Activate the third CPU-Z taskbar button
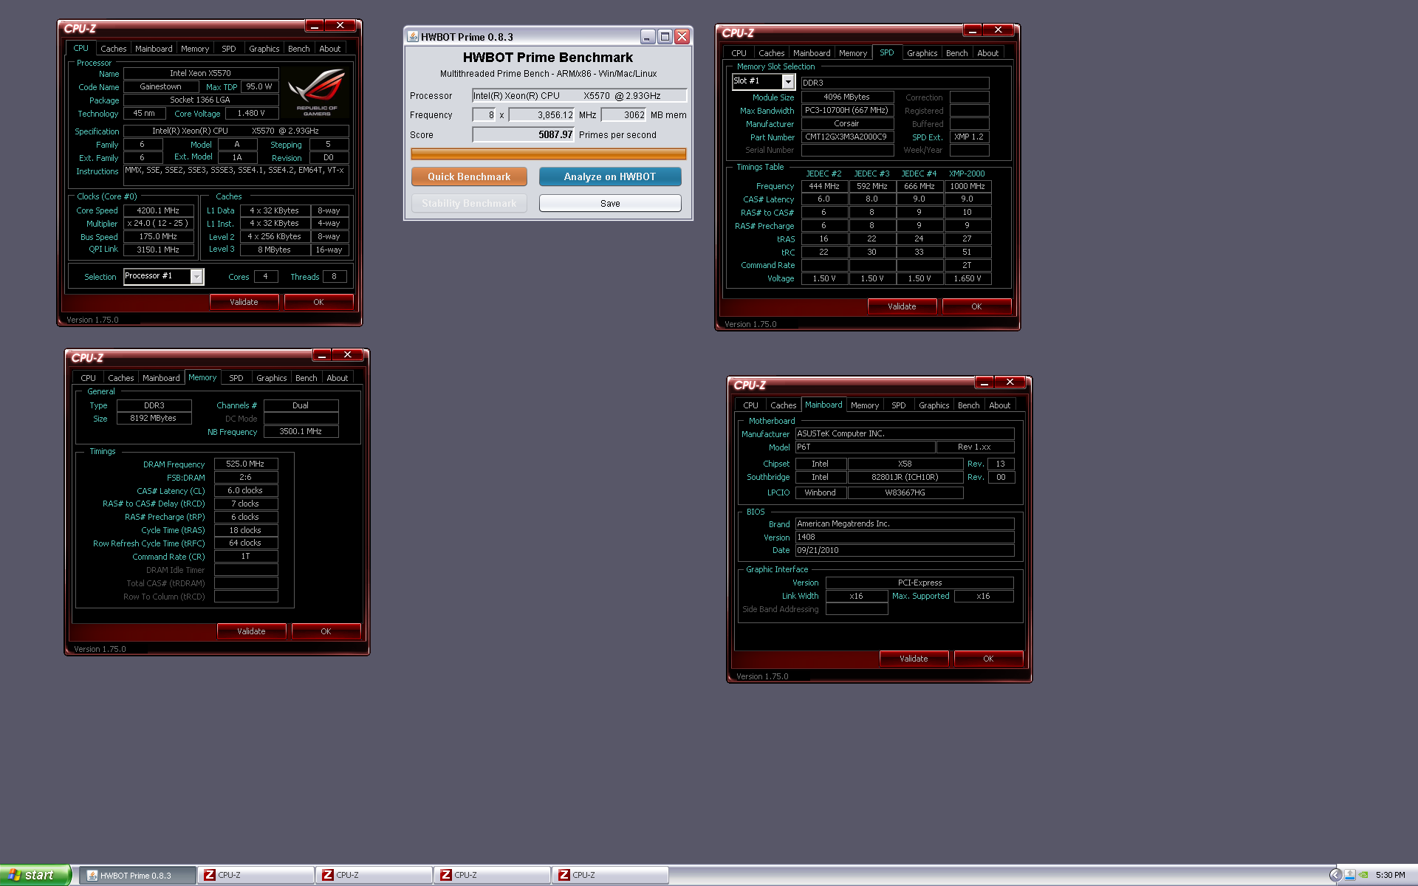1418x886 pixels. click(x=493, y=875)
